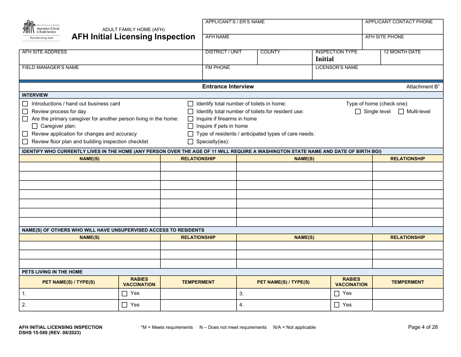
Task: Check the Specialty(ies) checkbox
Action: click(190, 141)
